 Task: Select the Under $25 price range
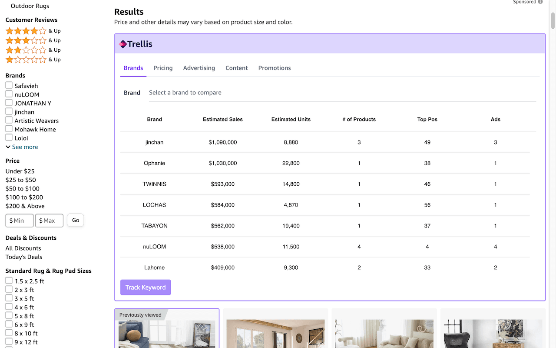pos(20,171)
